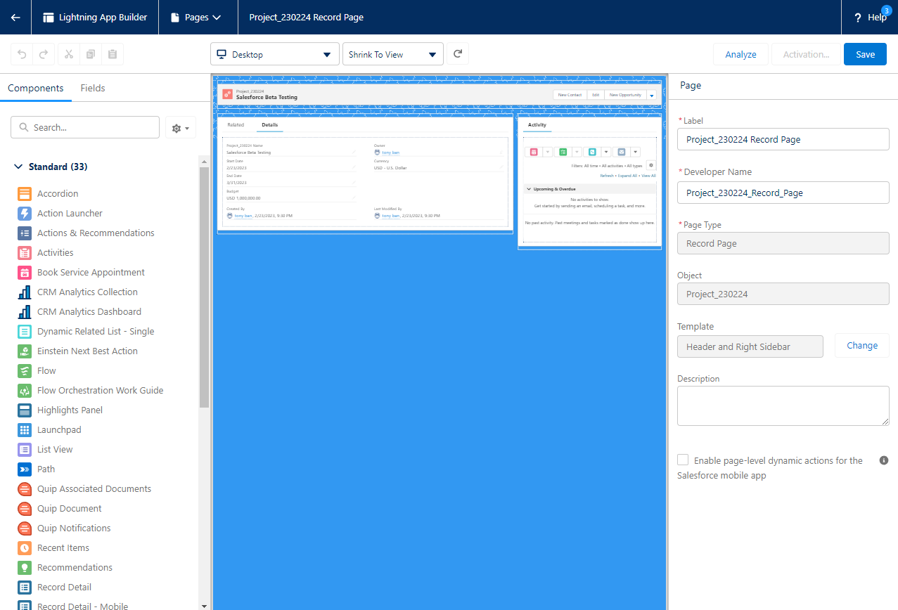Collapse the Standard (33) section
This screenshot has height=610, width=898.
(x=18, y=167)
